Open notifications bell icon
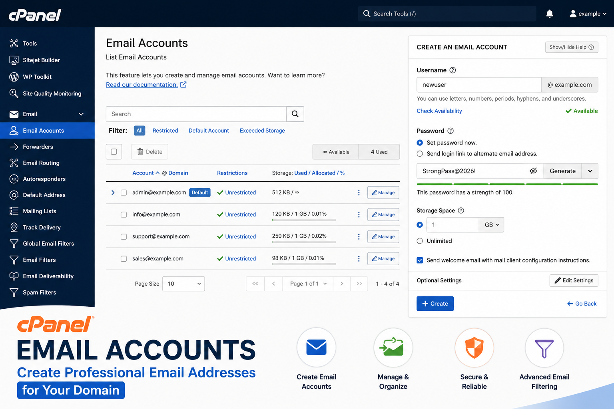Image resolution: width=614 pixels, height=409 pixels. 550,14
